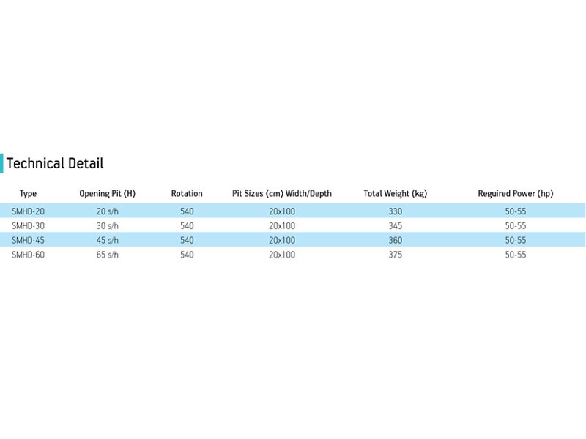Select the 20 s/h opening pit value
This screenshot has width=586, height=439.
[x=107, y=211]
